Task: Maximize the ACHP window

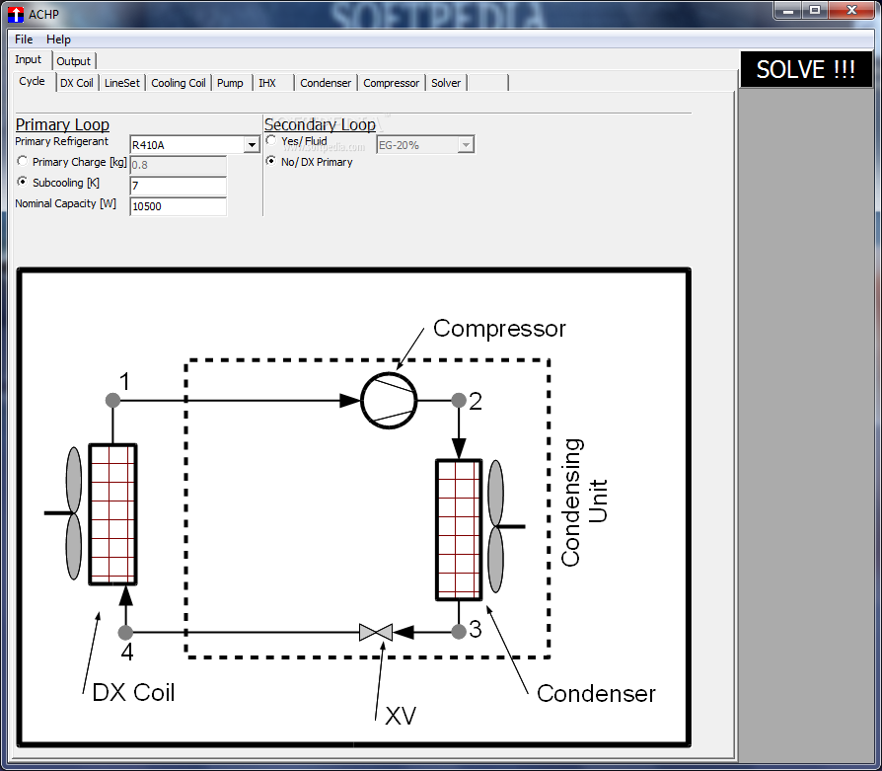Action: pos(815,11)
